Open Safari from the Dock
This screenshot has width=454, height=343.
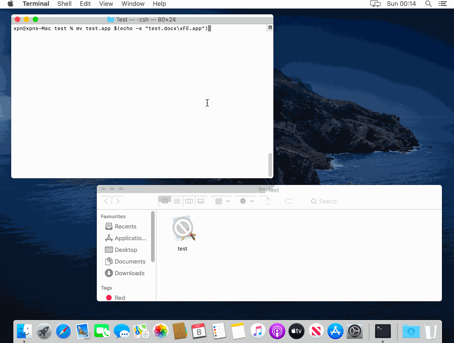64,332
